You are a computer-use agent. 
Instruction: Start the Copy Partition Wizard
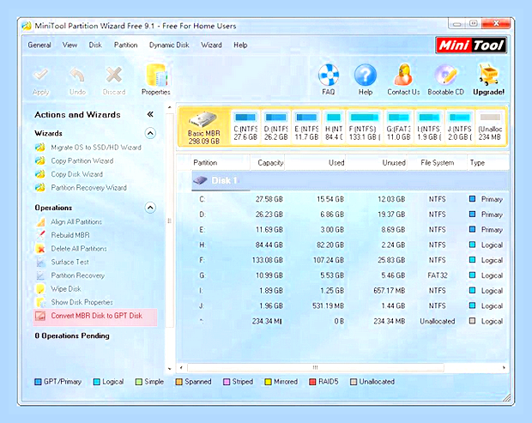point(82,160)
